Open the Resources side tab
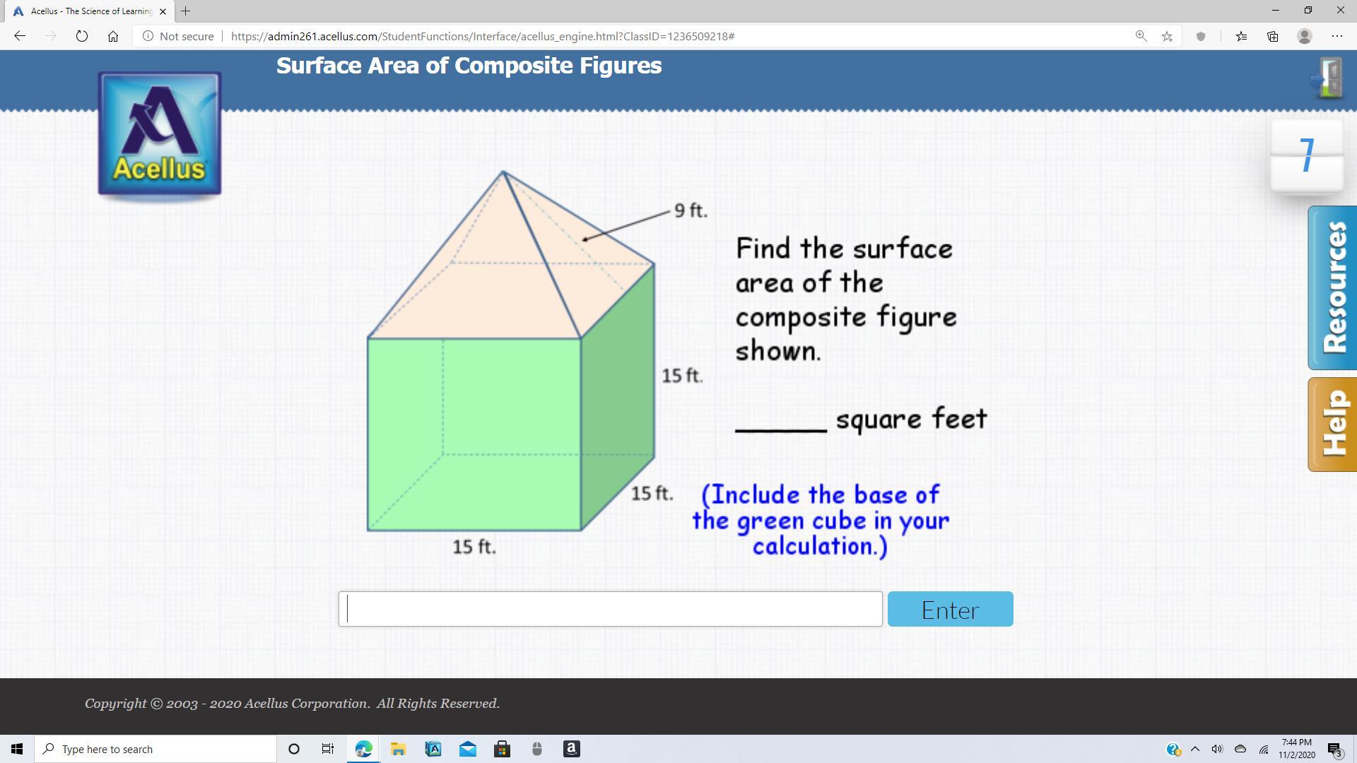 coord(1333,288)
